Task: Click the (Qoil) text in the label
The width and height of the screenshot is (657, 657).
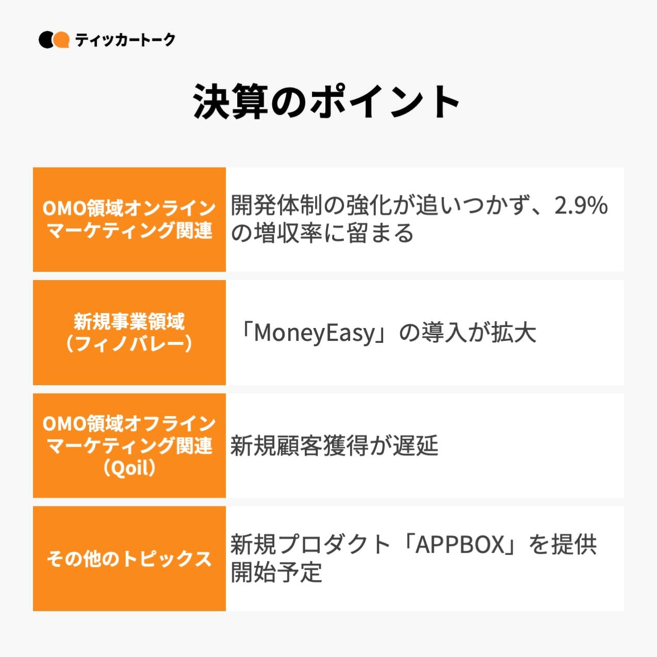Action: [129, 468]
